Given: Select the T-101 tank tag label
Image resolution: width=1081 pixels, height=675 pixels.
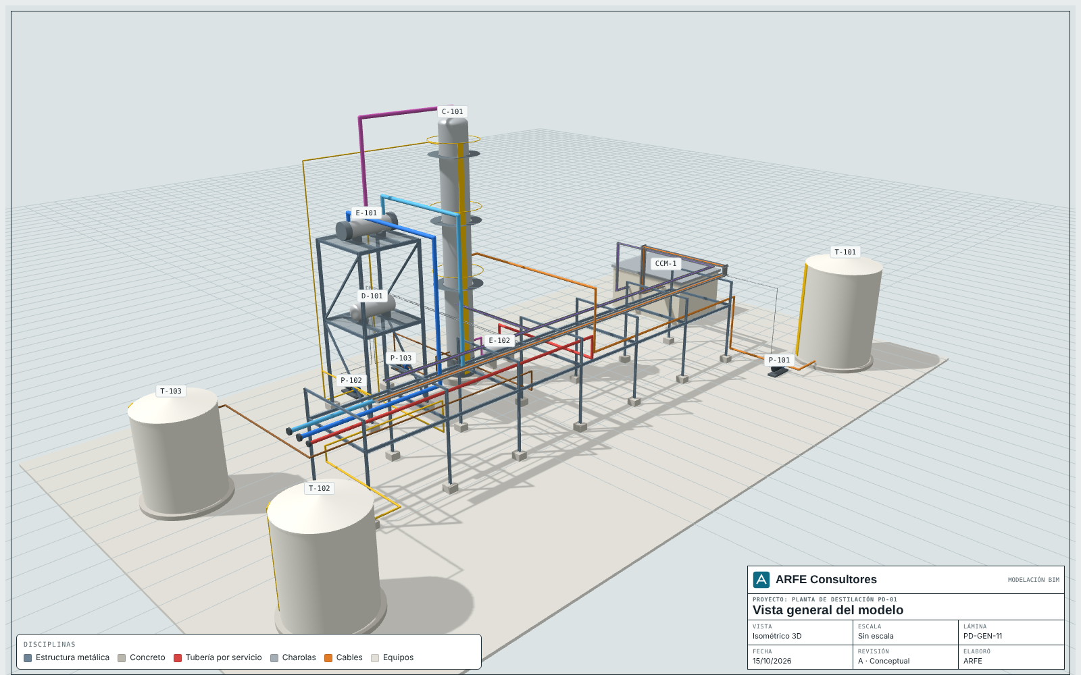Looking at the screenshot, I should 845,252.
